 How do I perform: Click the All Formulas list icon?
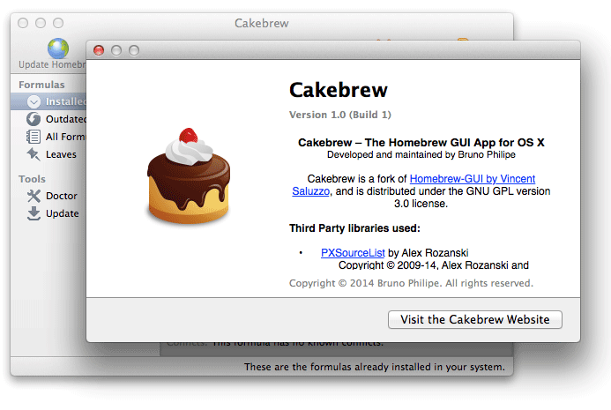pyautogui.click(x=34, y=137)
